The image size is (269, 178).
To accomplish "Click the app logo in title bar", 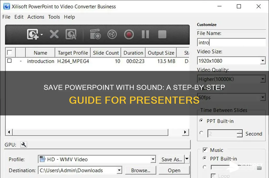I will click(x=7, y=7).
